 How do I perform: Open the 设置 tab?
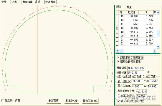tap(4, 2)
